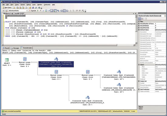Open the AdventureWorks database dropdown
Screen dimensions: 167x116
(27, 11)
